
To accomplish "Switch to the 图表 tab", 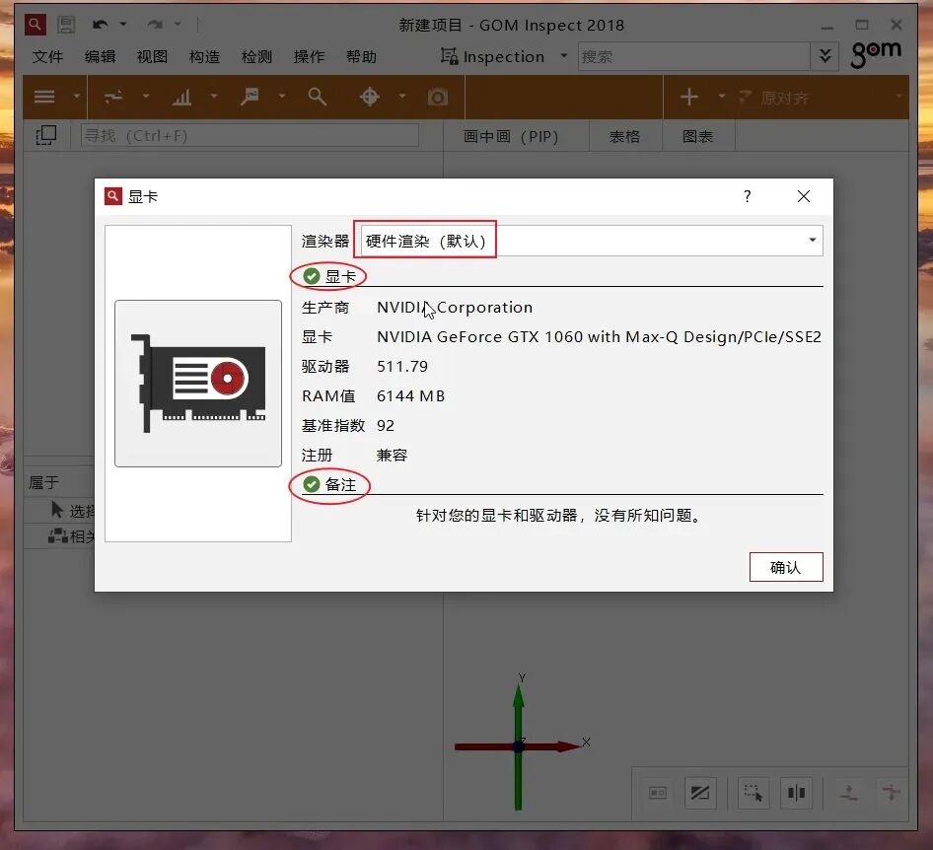I will pyautogui.click(x=698, y=136).
